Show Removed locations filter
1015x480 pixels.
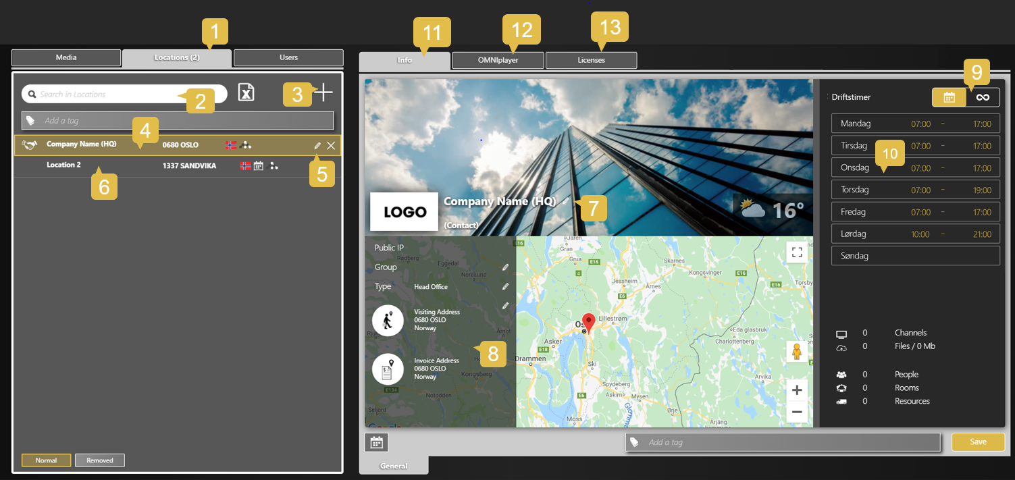click(x=100, y=460)
